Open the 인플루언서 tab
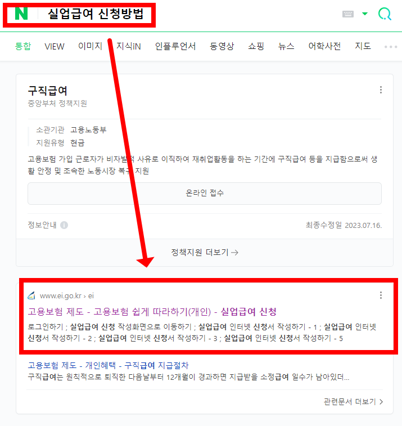This screenshot has width=402, height=426. (175, 46)
